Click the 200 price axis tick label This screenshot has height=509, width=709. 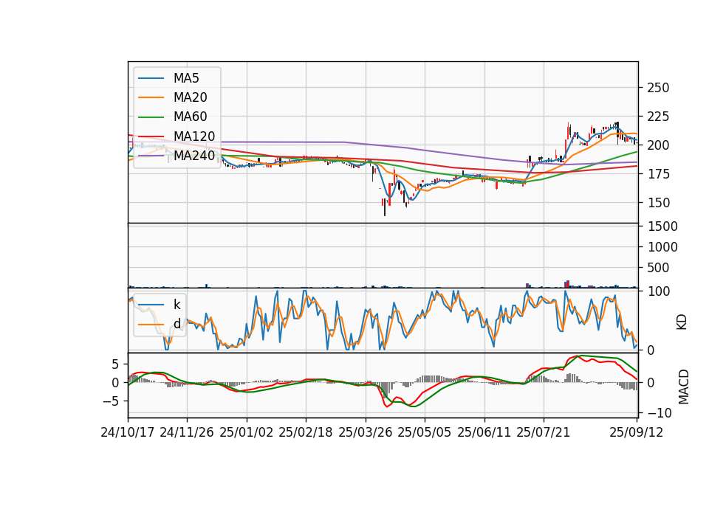(658, 145)
